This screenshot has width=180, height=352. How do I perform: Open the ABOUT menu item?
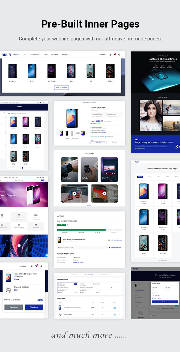[46, 55]
